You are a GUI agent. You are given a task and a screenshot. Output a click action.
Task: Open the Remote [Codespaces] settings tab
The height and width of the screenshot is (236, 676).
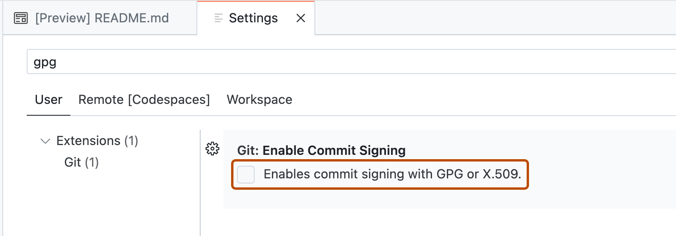click(x=144, y=100)
